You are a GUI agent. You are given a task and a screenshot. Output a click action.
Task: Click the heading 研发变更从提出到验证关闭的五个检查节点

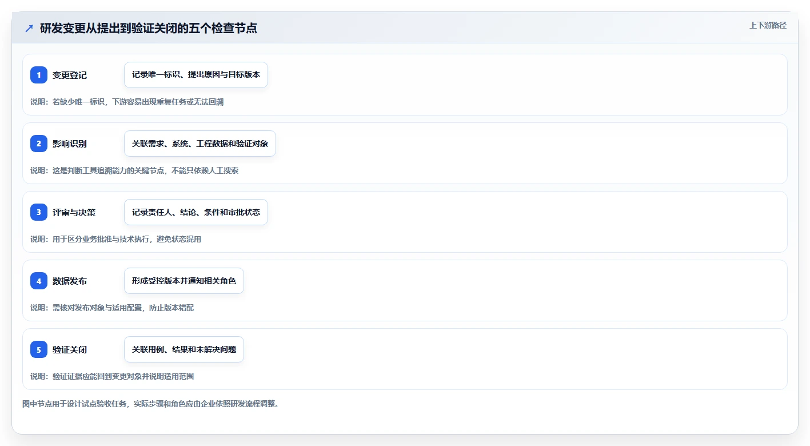click(149, 28)
